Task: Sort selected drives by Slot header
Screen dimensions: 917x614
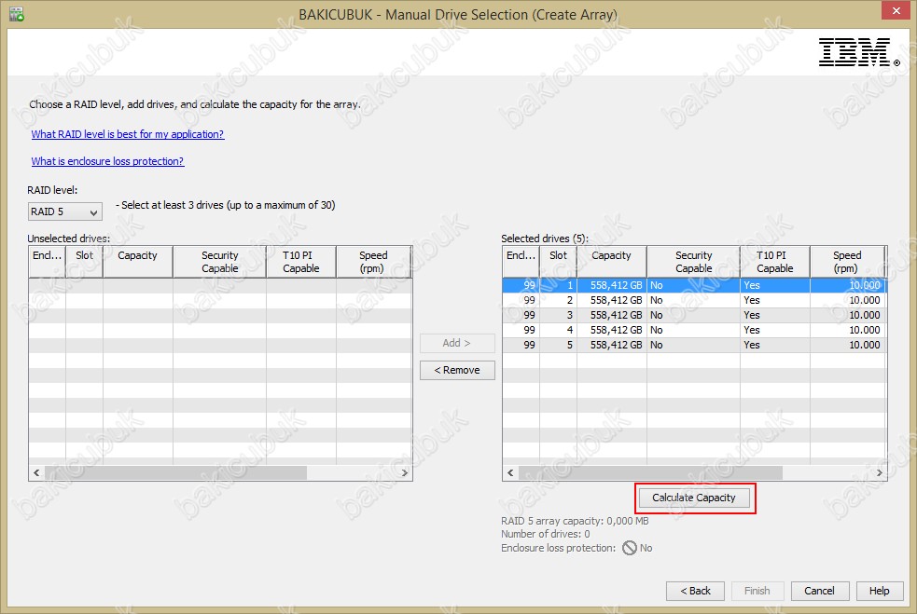Action: coord(558,262)
